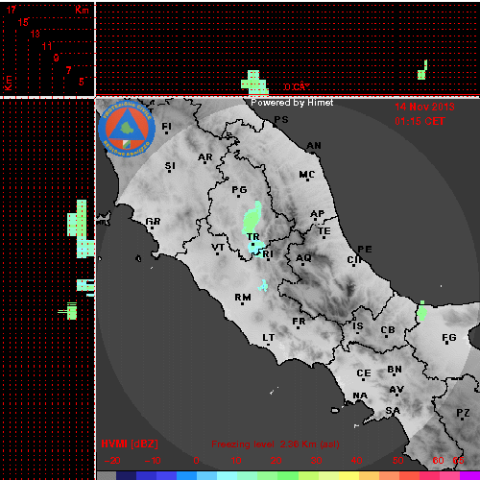Click the altitude axis label '9'

pyautogui.click(x=56, y=58)
